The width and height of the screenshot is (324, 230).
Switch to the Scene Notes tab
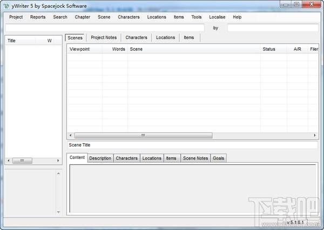point(195,158)
